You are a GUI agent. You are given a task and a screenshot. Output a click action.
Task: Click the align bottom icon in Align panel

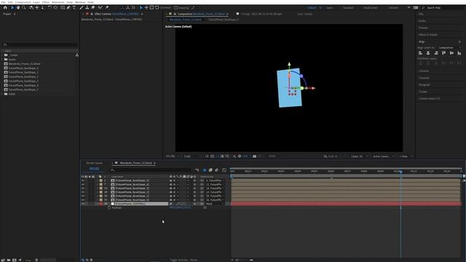[459, 53]
